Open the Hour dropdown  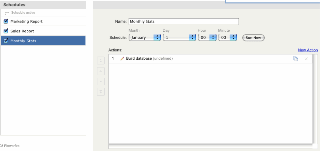pos(207,37)
